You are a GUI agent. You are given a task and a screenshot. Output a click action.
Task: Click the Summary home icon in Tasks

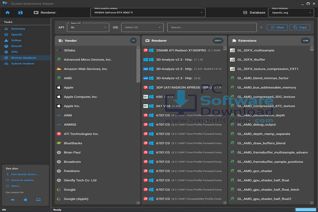click(6, 29)
